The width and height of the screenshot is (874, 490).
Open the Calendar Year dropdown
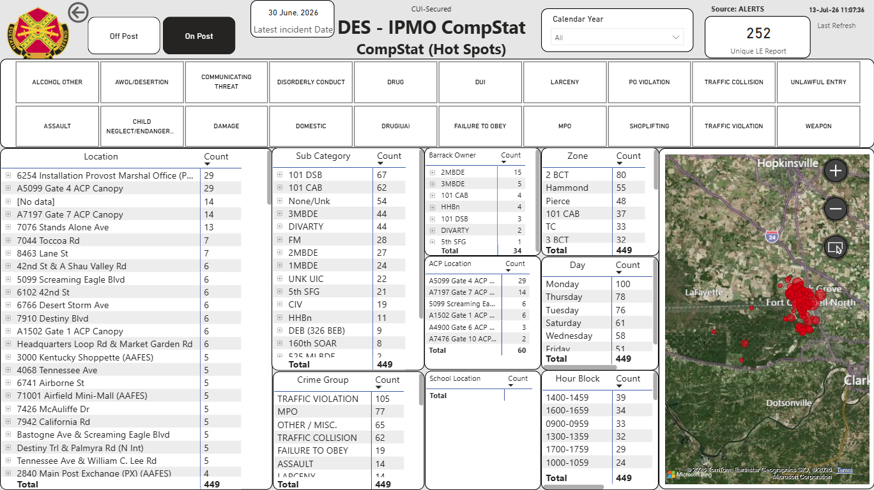617,38
